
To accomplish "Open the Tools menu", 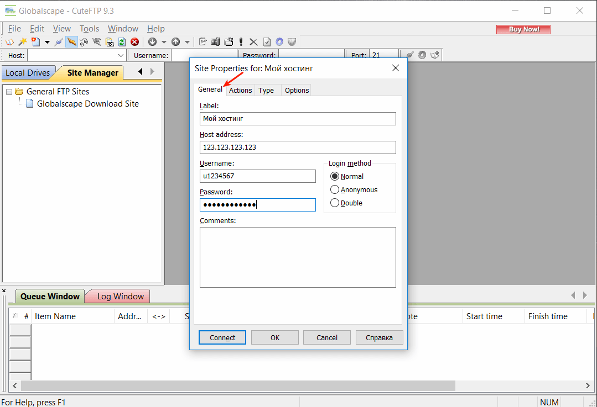I will [x=89, y=29].
